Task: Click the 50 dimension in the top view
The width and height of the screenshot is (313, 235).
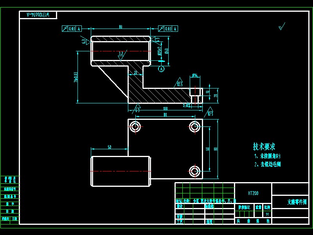Action: click(110, 147)
